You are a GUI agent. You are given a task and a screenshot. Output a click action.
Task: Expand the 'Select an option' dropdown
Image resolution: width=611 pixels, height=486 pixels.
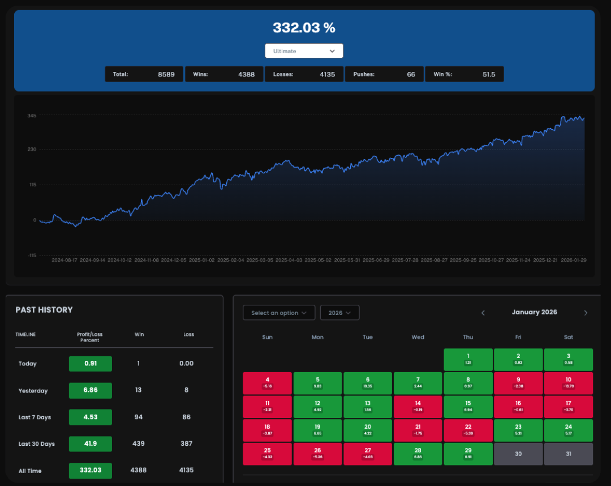279,313
